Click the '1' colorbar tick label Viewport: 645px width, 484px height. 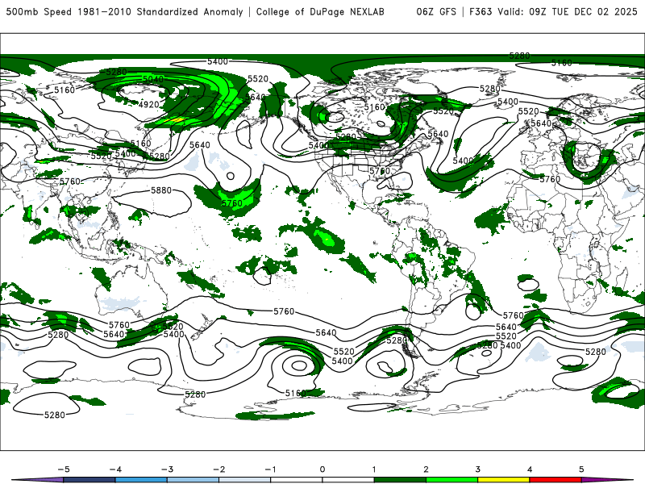[x=374, y=469]
